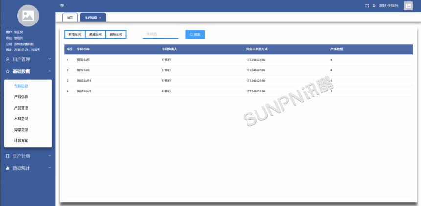The height and width of the screenshot is (206, 421).
Task: Click the 数据统计 bar chart icon
Action: click(x=7, y=168)
